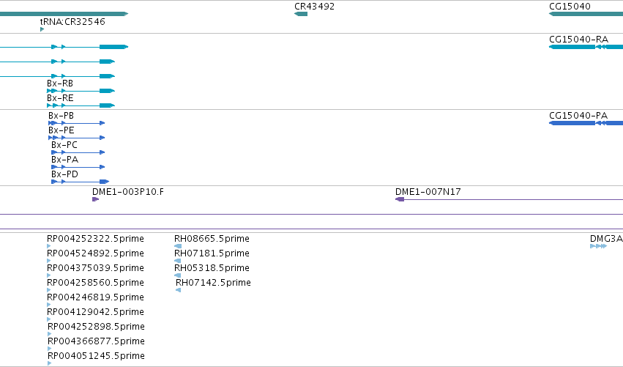This screenshot has height=367, width=623.
Task: Click the DME1-007N17 label
Action: tap(428, 192)
